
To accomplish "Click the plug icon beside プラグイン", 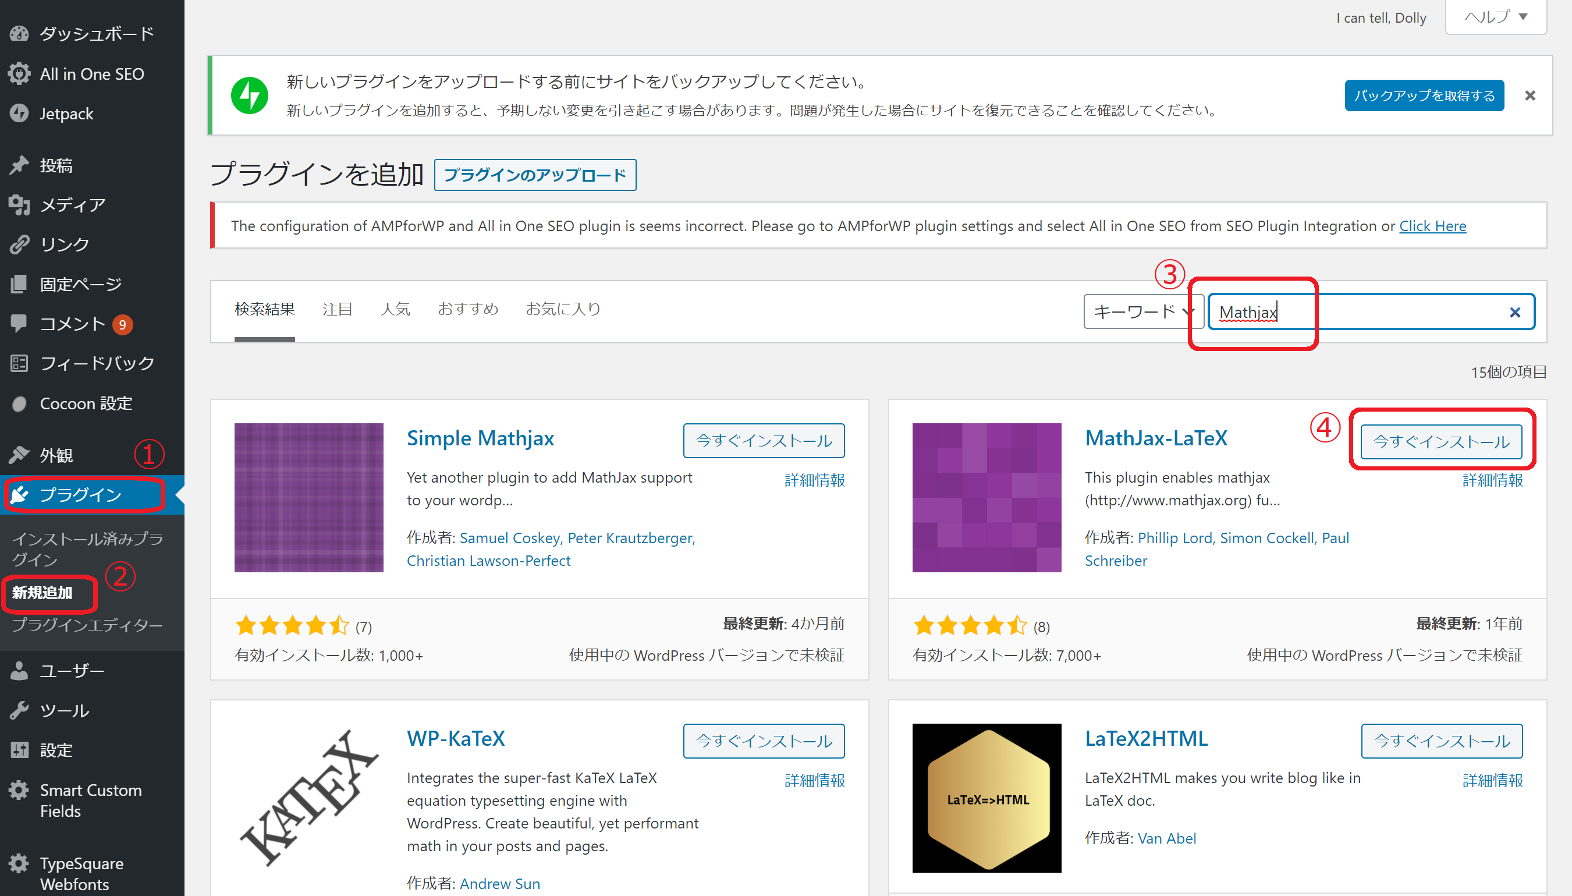I will click(x=19, y=494).
